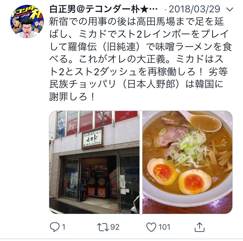Open the author's manga profile avatar

click(27, 21)
